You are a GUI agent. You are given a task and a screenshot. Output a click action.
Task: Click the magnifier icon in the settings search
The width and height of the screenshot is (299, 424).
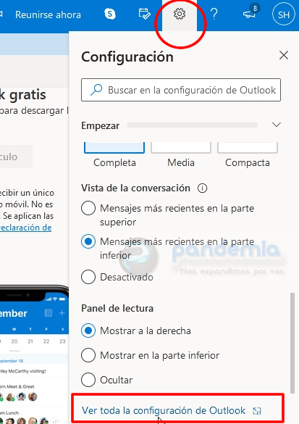point(96,90)
